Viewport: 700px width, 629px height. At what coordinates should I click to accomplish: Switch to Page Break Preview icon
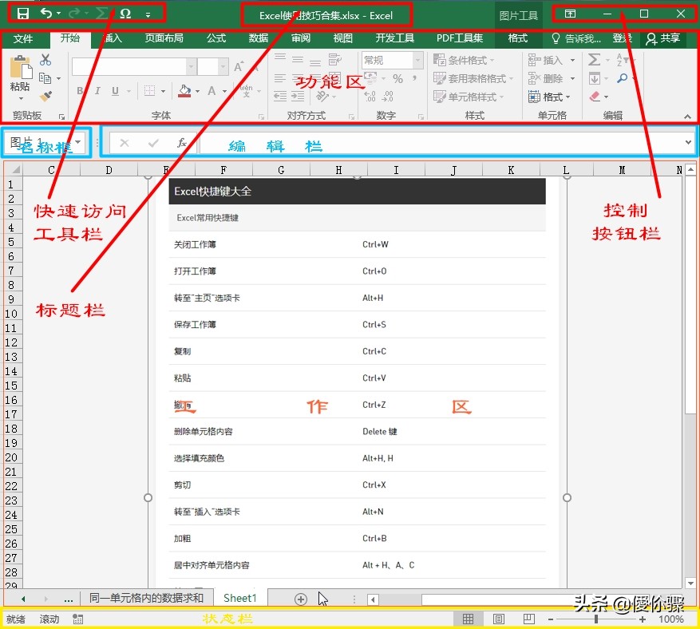(528, 619)
